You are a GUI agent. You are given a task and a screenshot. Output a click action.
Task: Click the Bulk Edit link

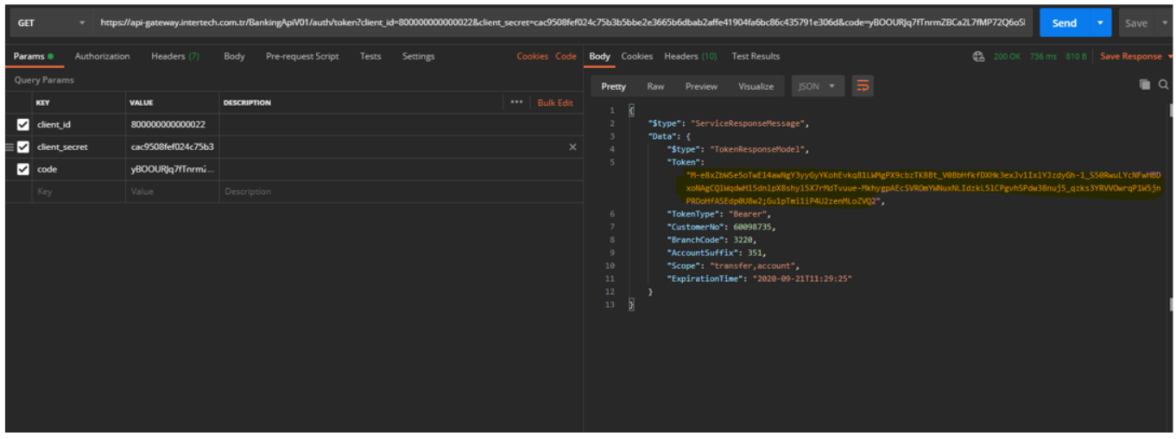point(554,103)
